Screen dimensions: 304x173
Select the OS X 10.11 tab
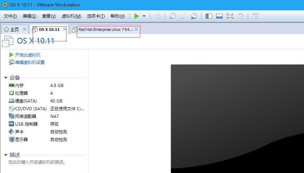tap(49, 29)
